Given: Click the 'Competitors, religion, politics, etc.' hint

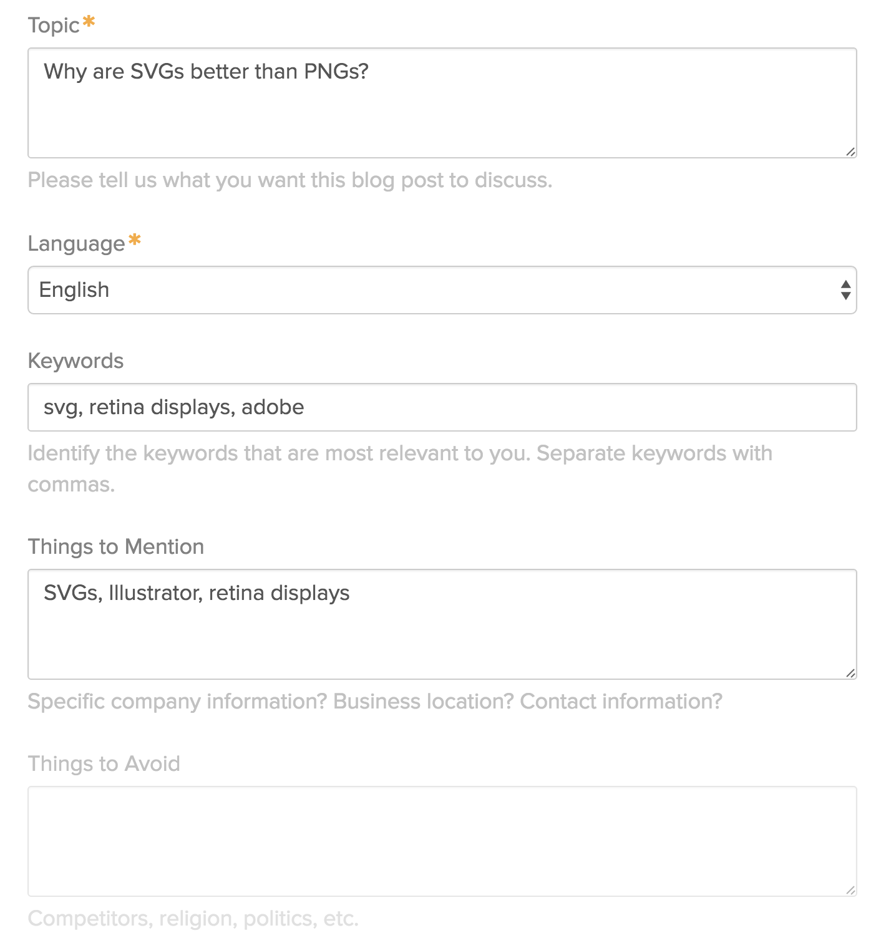Looking at the screenshot, I should coord(193,918).
